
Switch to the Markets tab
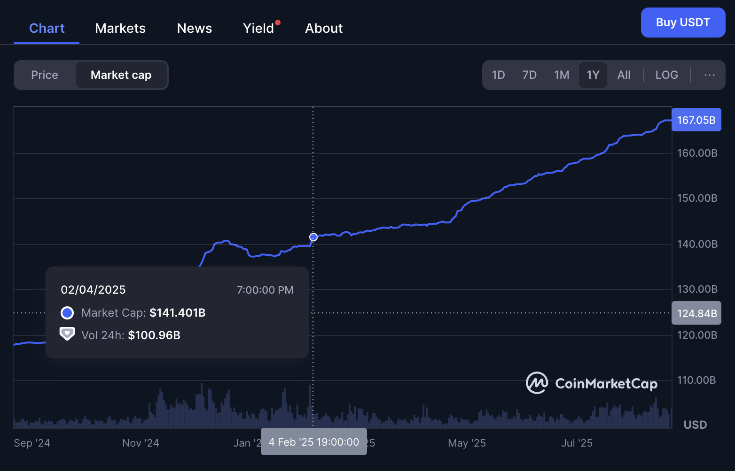coord(120,28)
